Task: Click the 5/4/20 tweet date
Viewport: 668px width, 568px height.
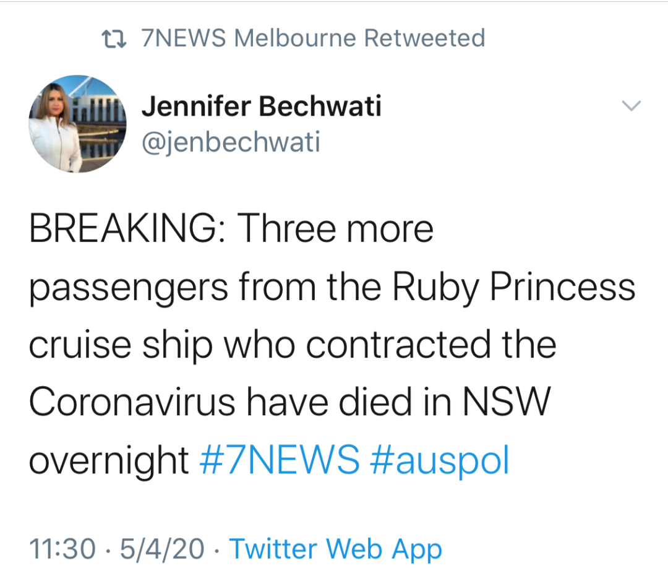Action: [x=162, y=548]
